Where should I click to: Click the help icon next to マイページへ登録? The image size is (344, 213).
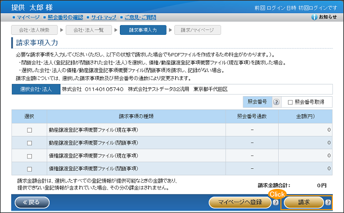coord(276,203)
